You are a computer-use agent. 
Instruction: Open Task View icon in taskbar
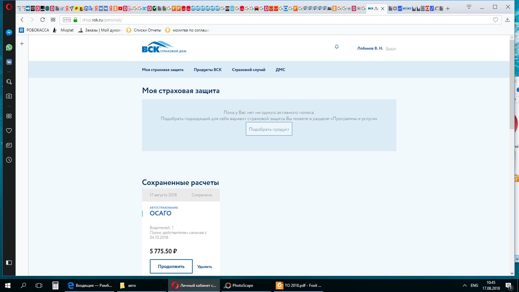pos(39,286)
